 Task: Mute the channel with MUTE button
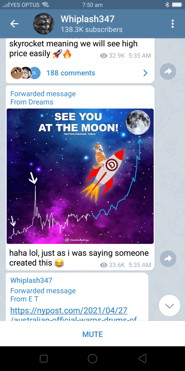point(92,334)
